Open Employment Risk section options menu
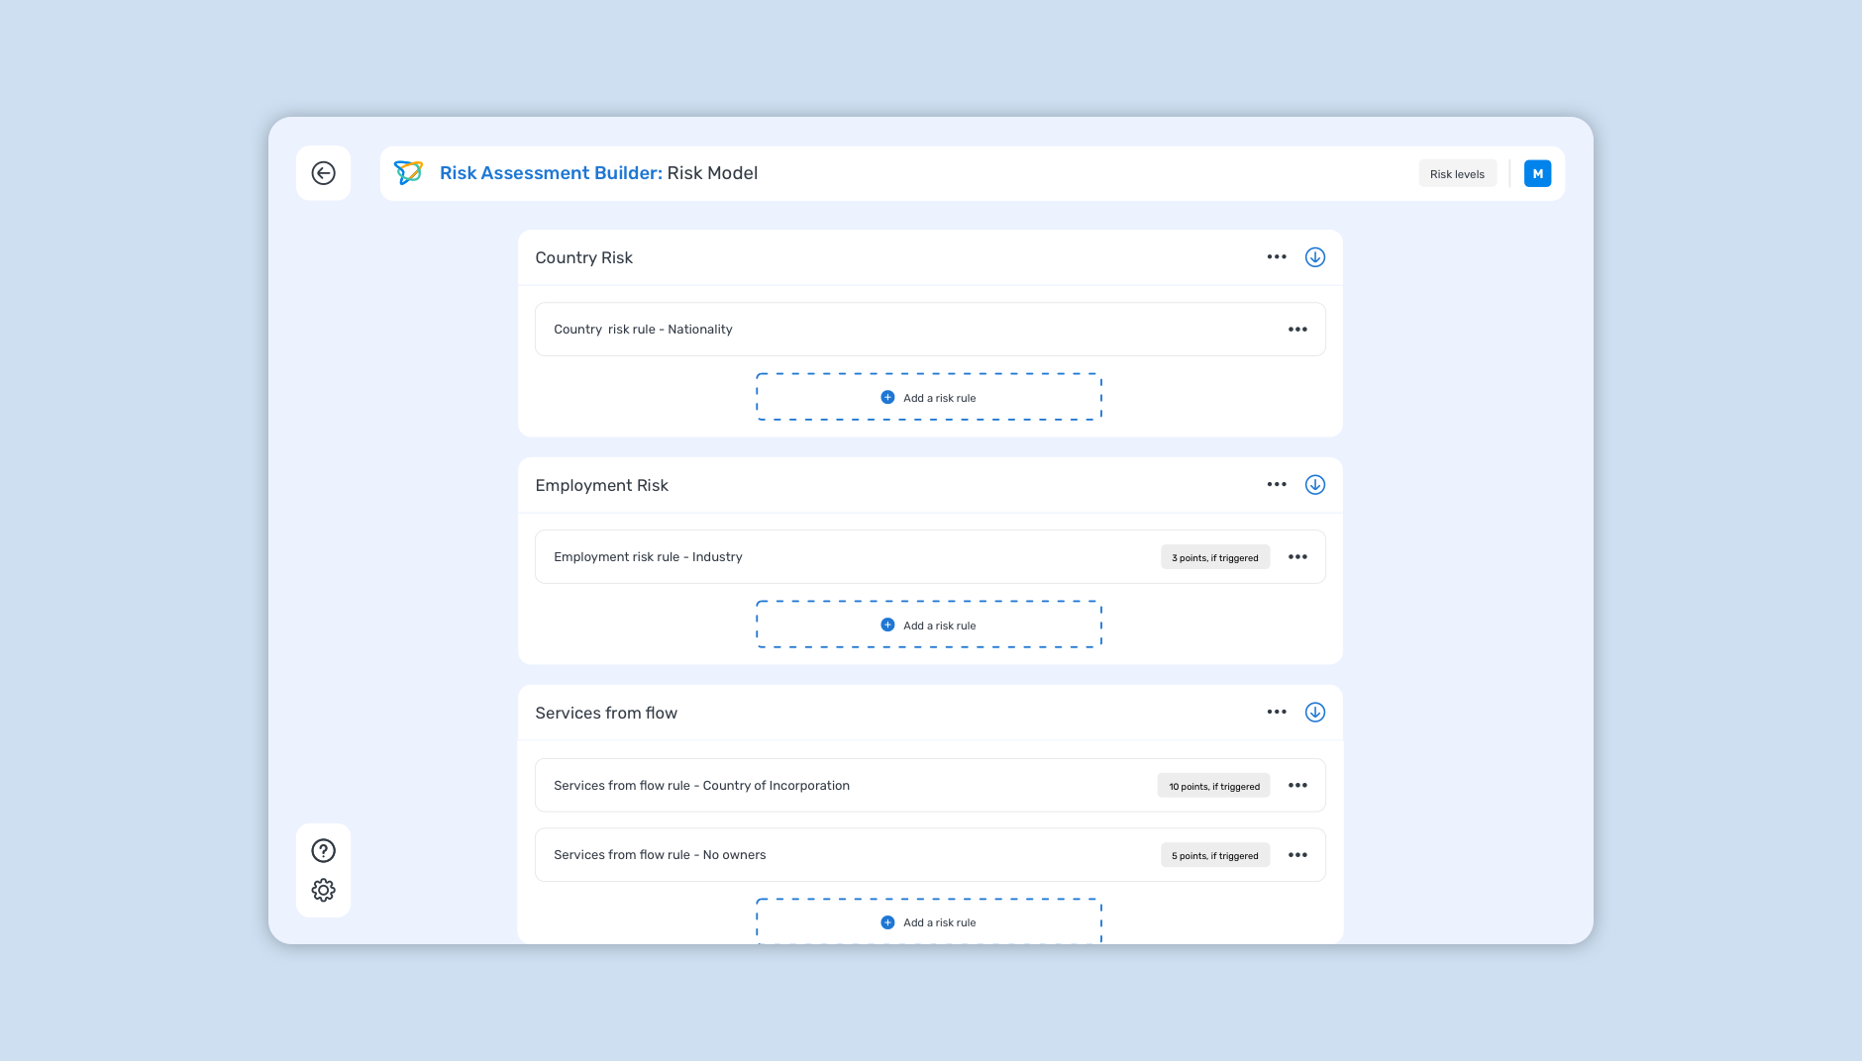Screen dimensions: 1862x1061 coord(1277,485)
